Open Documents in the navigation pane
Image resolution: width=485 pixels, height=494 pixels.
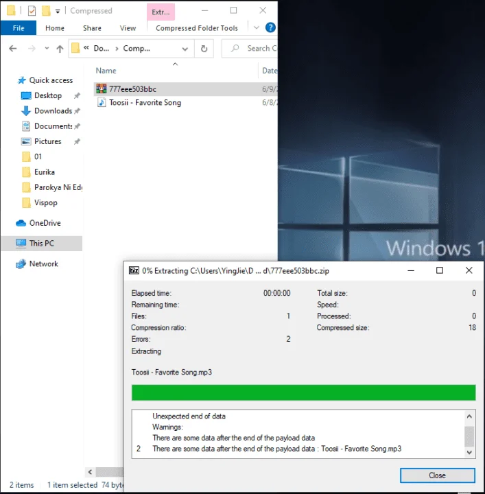(x=53, y=126)
